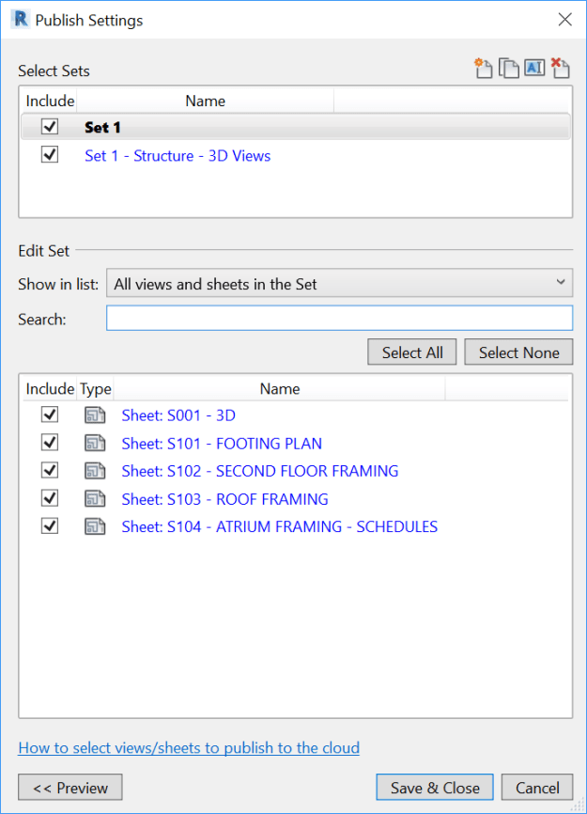The height and width of the screenshot is (814, 587).
Task: Click the Name column header in the sheet list
Action: point(279,388)
